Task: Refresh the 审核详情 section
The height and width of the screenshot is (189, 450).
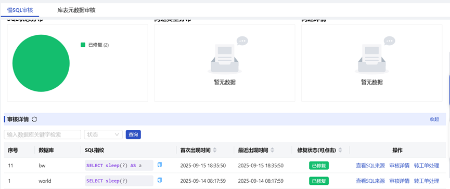Action: 34,119
